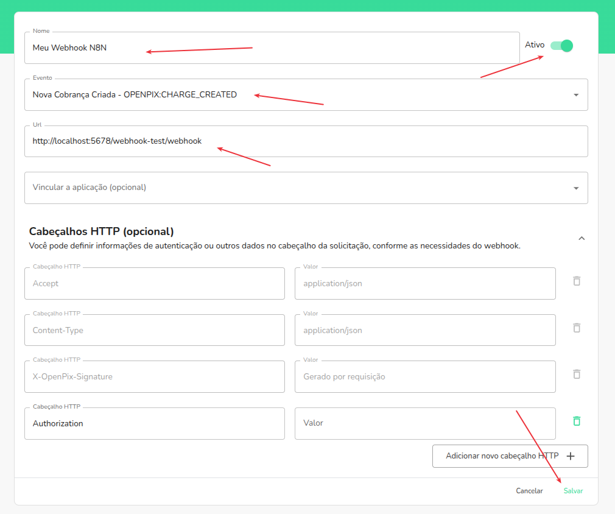
Task: Delete the X-OpenPix-Signature header trash icon
Action: 577,374
